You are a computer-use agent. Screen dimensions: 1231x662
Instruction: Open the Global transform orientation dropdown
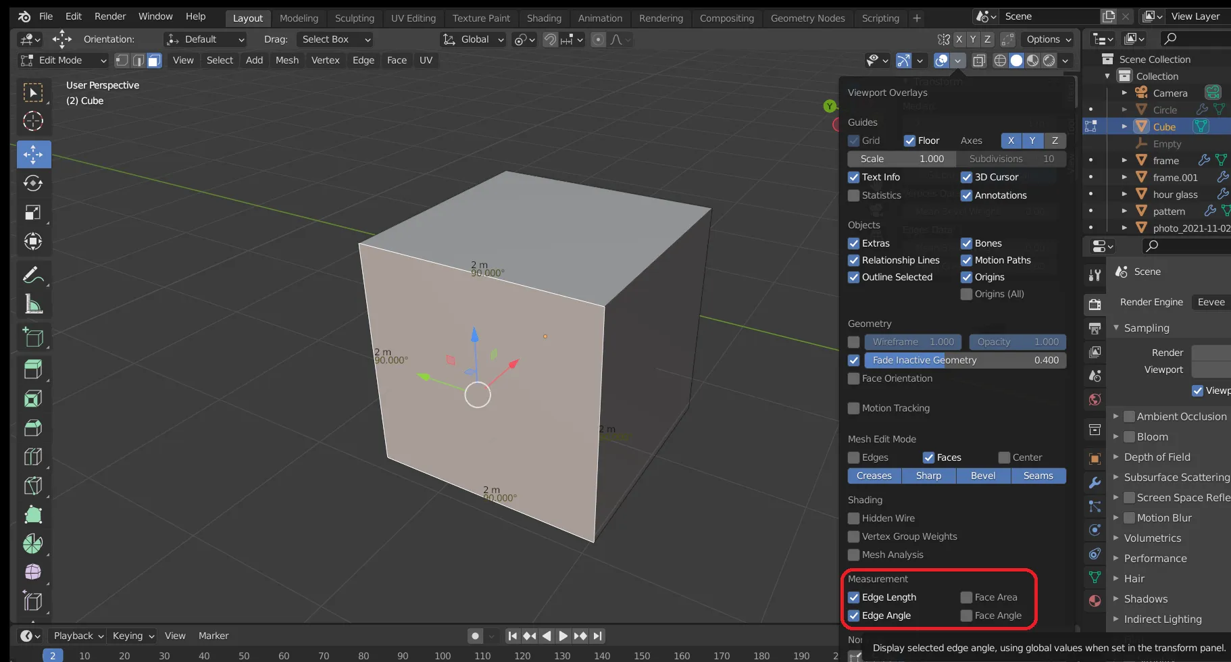click(x=474, y=40)
